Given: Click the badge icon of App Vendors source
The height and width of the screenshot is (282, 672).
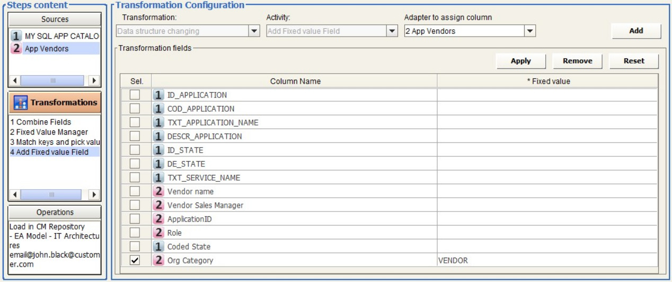Looking at the screenshot, I should [16, 49].
